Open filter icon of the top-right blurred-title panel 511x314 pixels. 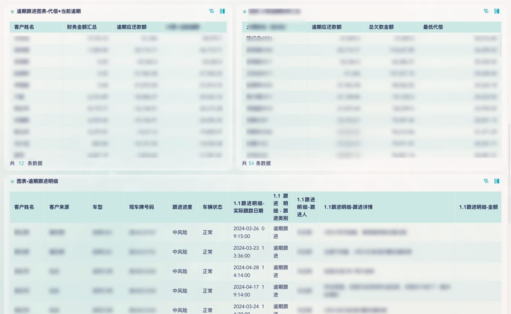pos(486,11)
